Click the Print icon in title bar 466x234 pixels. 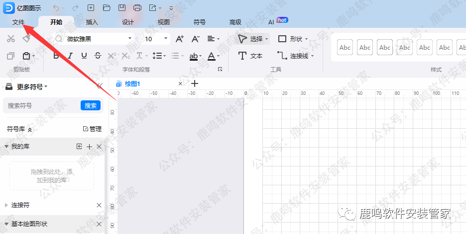138,7
